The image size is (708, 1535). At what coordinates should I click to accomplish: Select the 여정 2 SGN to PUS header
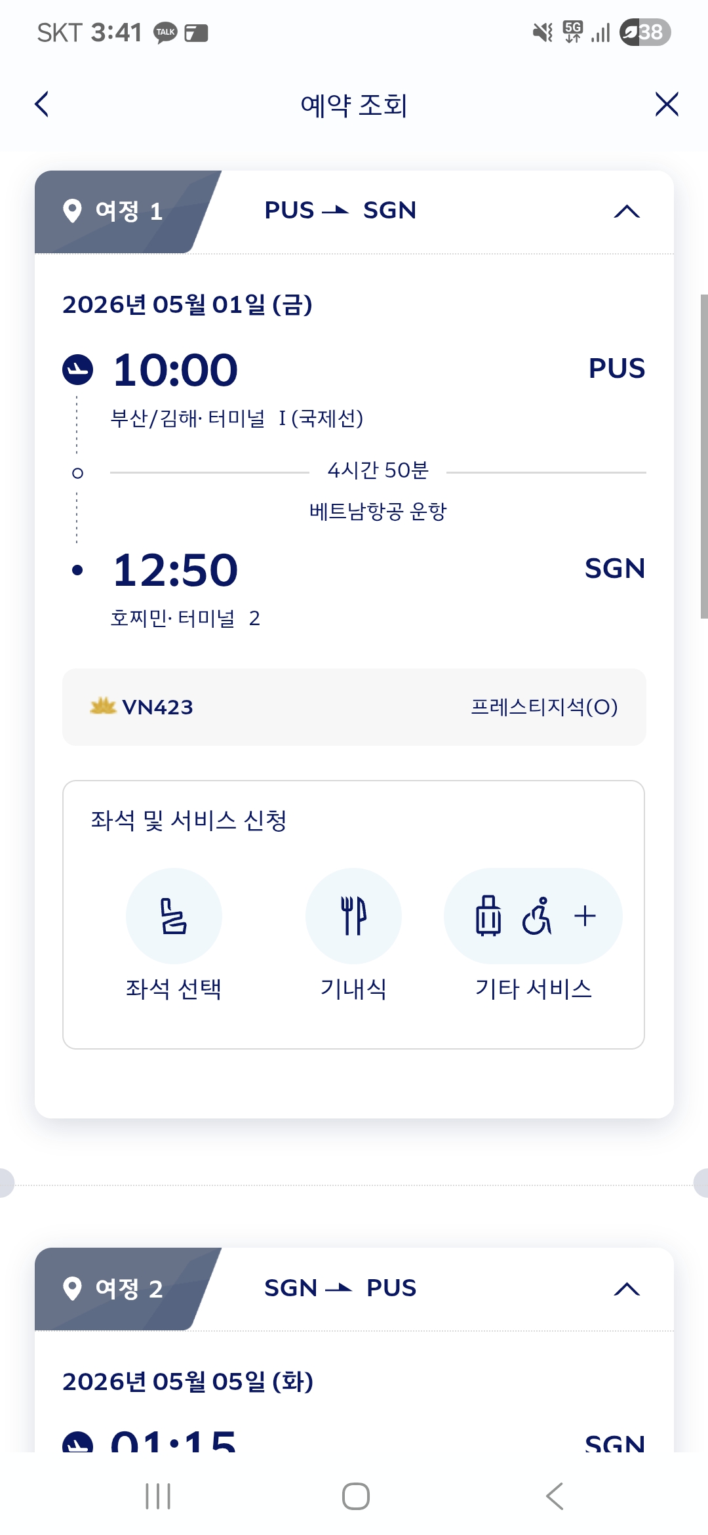(x=340, y=1288)
